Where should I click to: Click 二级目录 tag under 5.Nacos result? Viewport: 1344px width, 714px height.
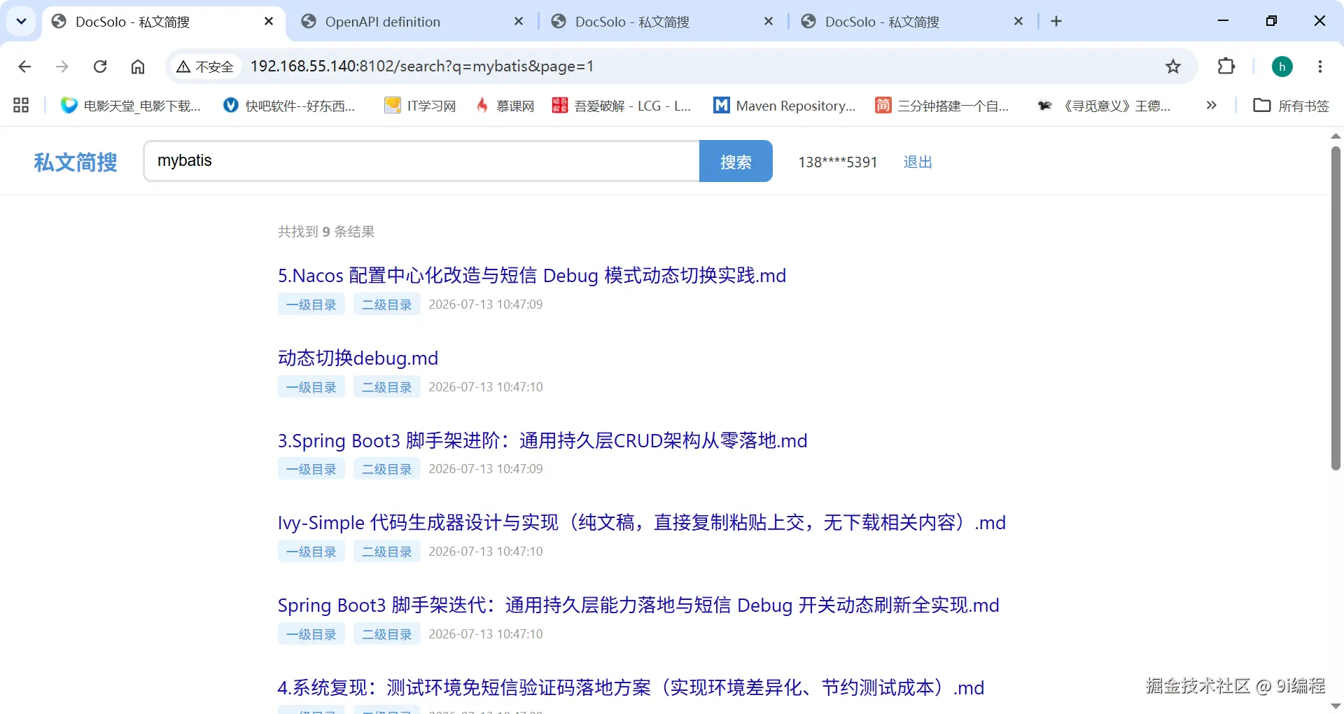[387, 304]
